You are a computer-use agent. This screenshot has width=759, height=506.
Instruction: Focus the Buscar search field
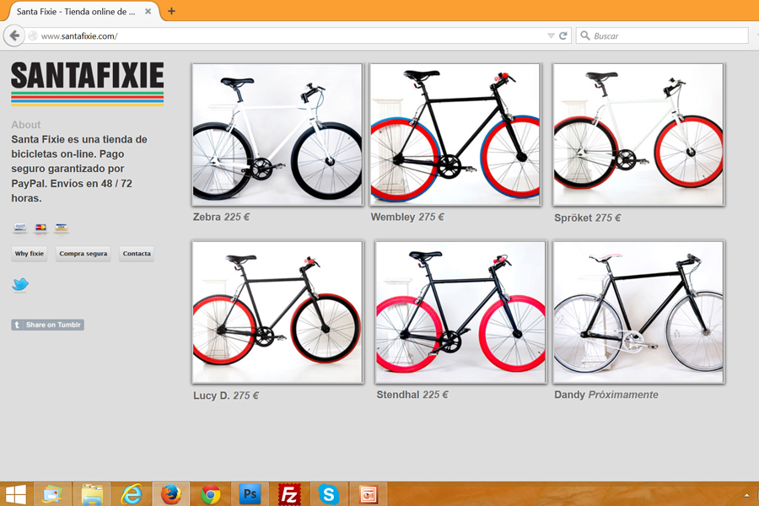[662, 35]
